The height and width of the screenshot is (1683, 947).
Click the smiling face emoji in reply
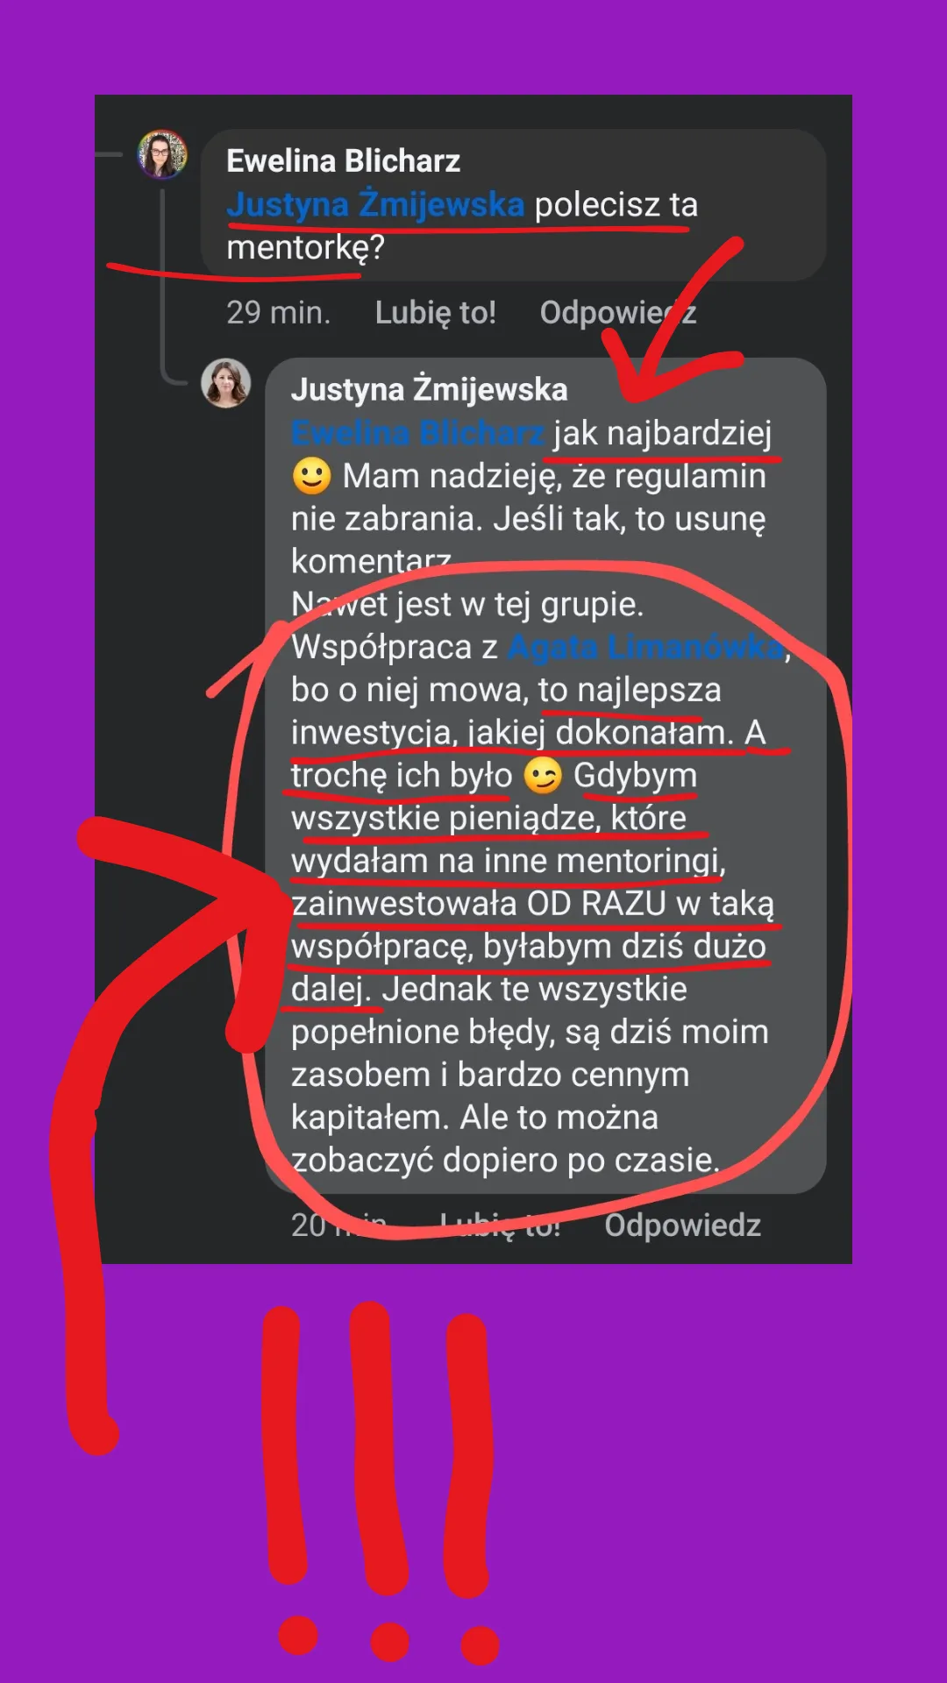pos(311,476)
